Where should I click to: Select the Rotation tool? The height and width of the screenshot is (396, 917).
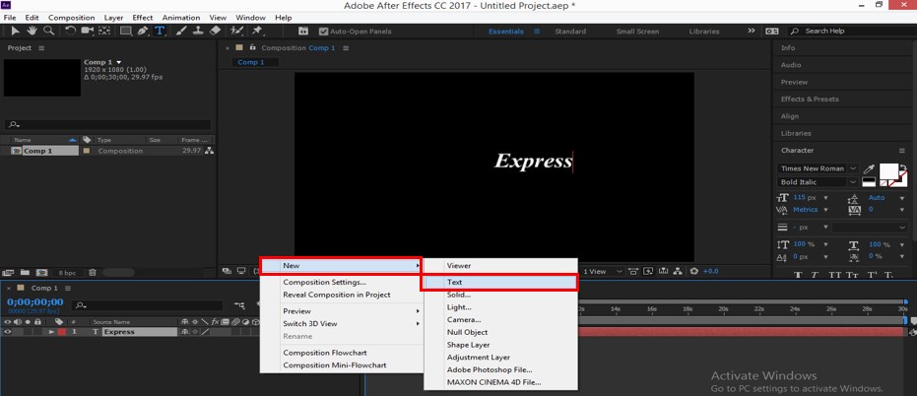tap(70, 31)
